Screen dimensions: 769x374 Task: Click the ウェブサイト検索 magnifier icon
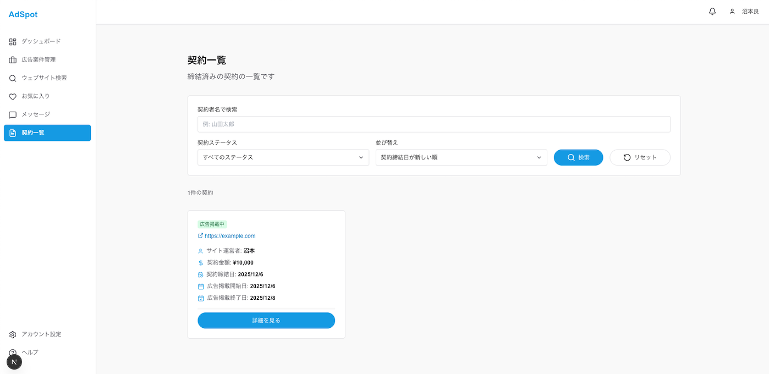[x=12, y=78]
